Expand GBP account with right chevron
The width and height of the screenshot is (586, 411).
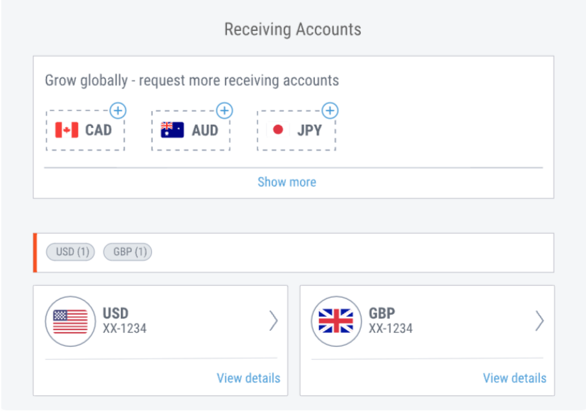click(539, 321)
